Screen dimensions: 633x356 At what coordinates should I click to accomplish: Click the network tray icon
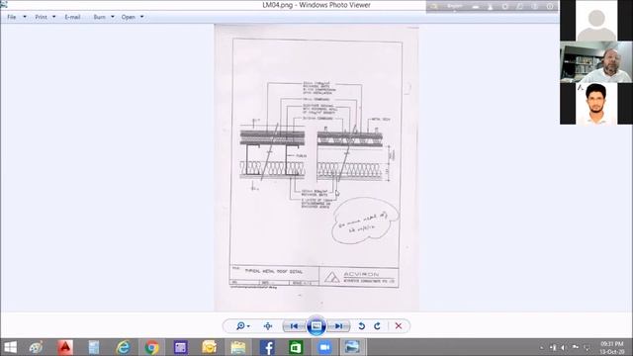click(x=553, y=347)
